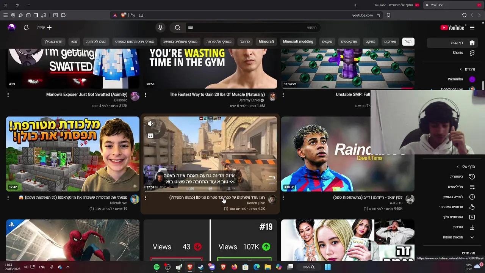485x273 pixels.
Task: Open options menu for Marlow's Exposer video
Action: tap(8, 95)
